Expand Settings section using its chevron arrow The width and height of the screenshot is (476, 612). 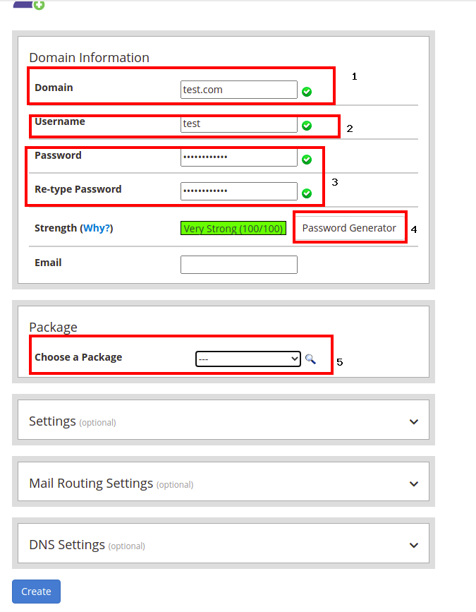click(413, 422)
